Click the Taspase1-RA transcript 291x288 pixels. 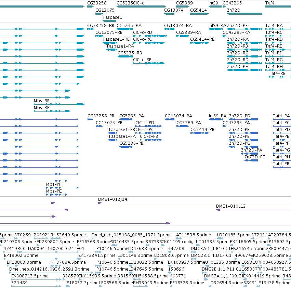[112, 50]
